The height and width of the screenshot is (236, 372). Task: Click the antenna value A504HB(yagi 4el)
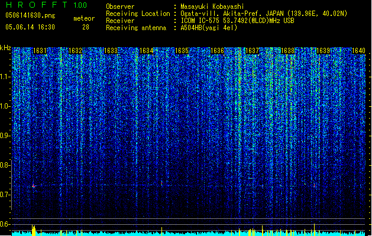click(x=209, y=28)
